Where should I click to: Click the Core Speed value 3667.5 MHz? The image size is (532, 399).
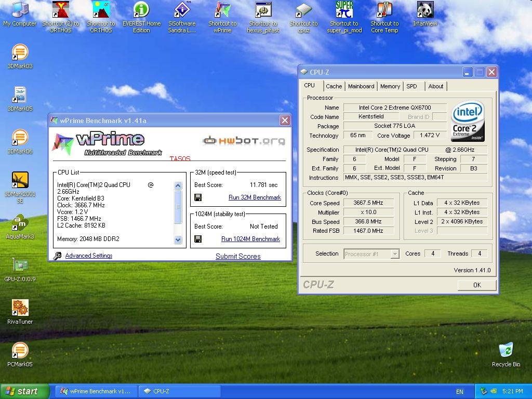click(368, 203)
